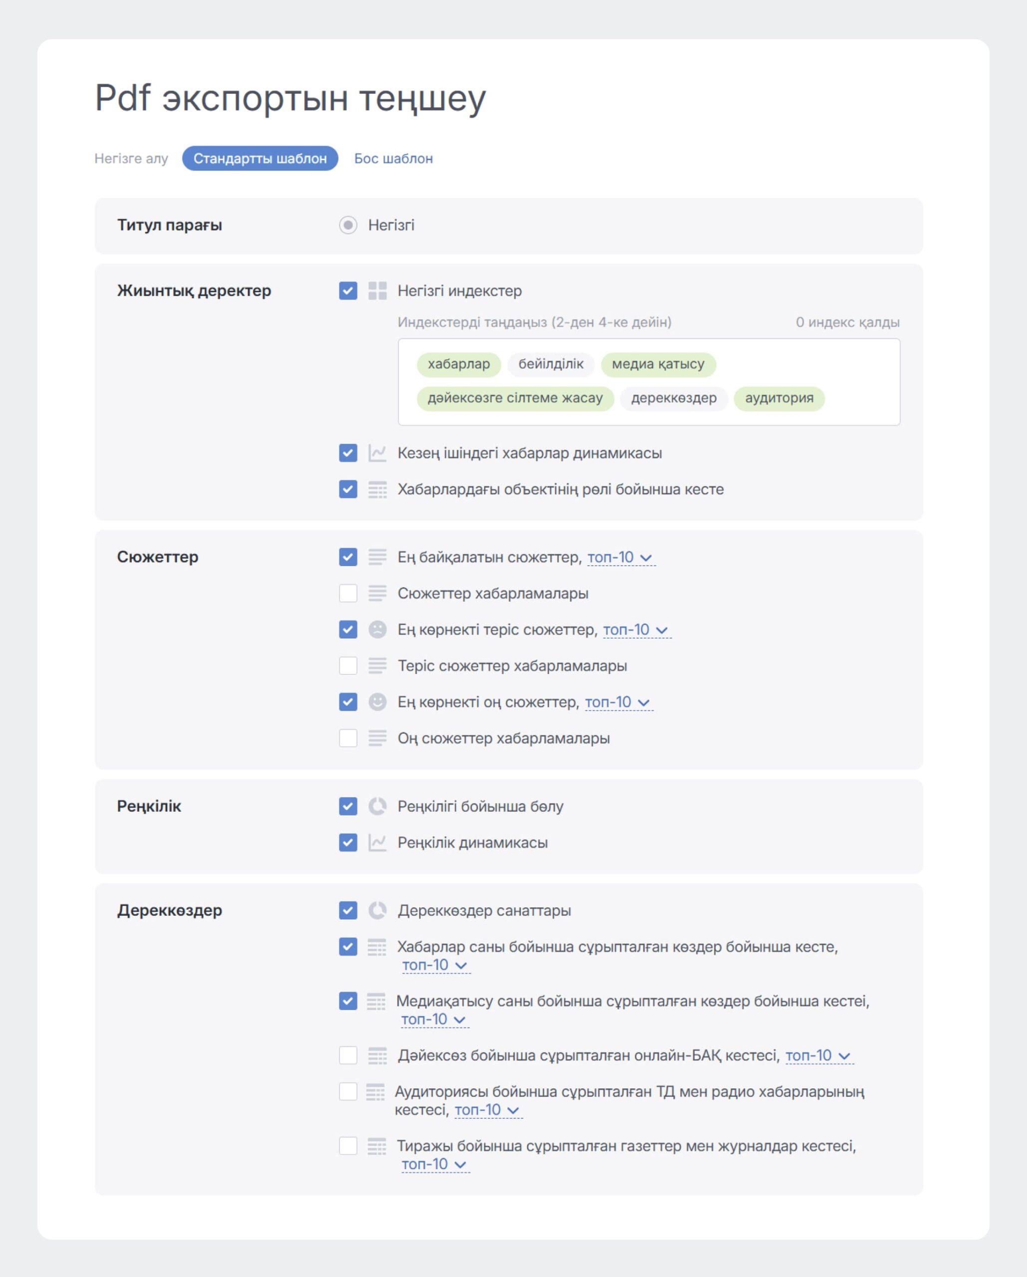Switch to Бос шаблон template
The width and height of the screenshot is (1027, 1277).
coord(394,159)
